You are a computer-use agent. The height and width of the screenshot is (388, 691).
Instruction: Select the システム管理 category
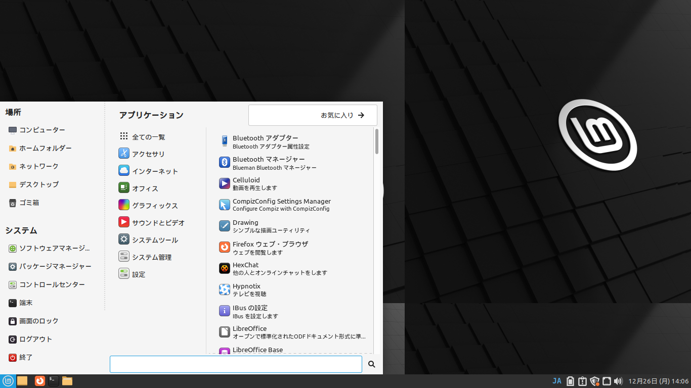(146, 257)
